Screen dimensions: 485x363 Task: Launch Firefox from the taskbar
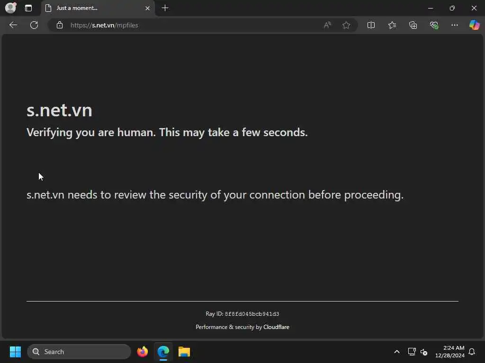142,352
